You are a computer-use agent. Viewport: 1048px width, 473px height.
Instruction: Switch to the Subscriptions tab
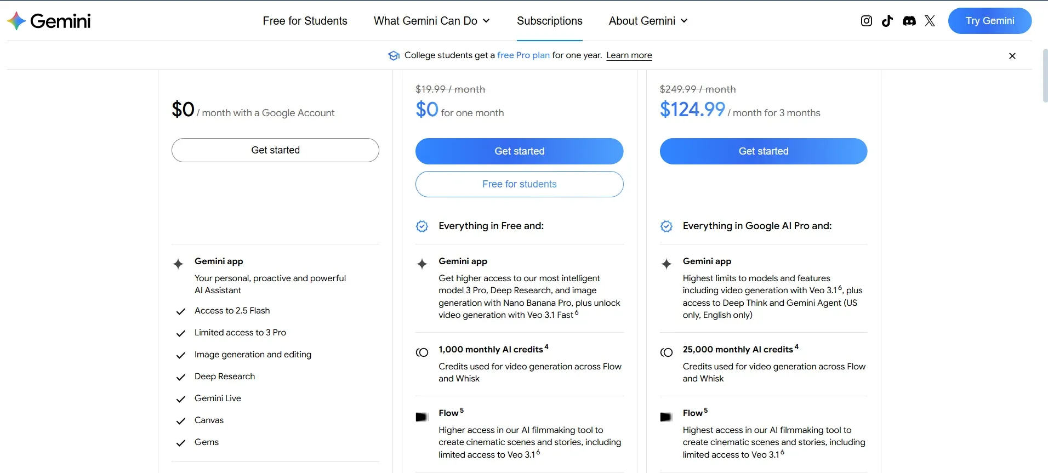549,21
